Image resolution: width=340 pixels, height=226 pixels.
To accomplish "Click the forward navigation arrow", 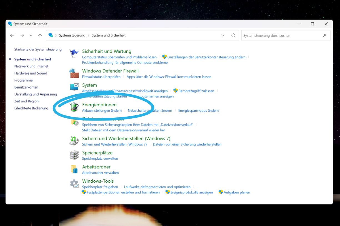I will 22,35.
